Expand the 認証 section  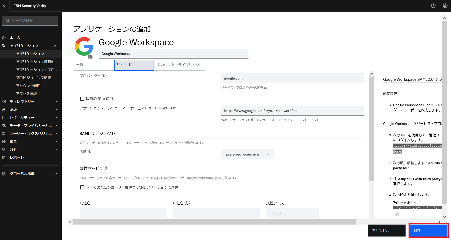point(56,110)
